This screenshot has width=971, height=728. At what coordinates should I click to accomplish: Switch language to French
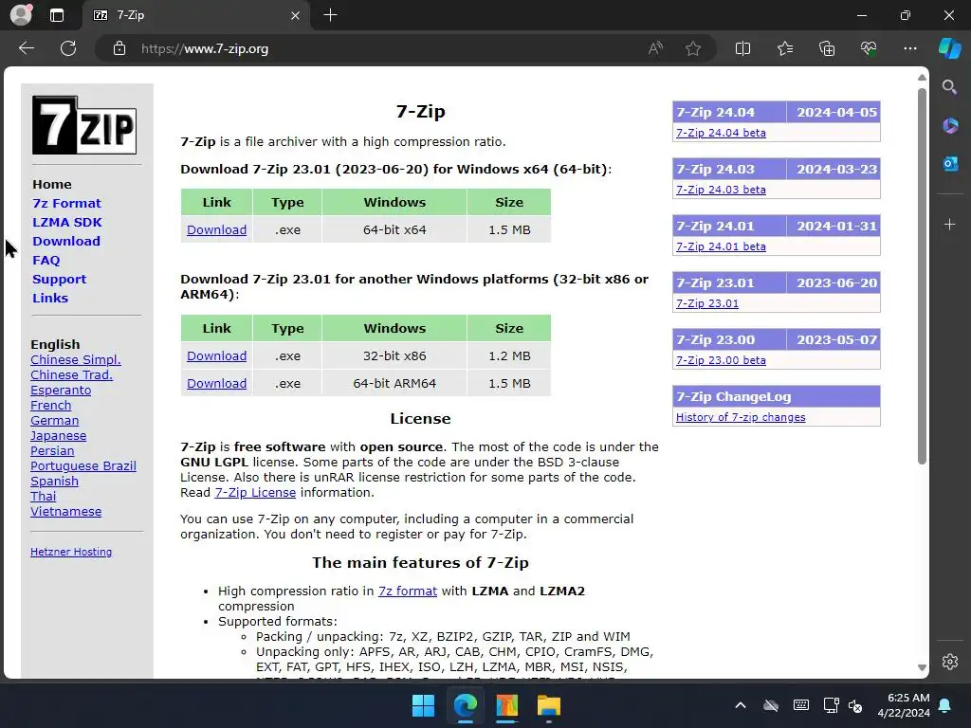(x=51, y=405)
